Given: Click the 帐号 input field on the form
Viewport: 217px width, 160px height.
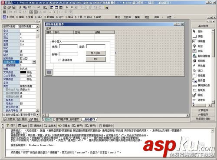Looking at the screenshot, I should 69,47.
